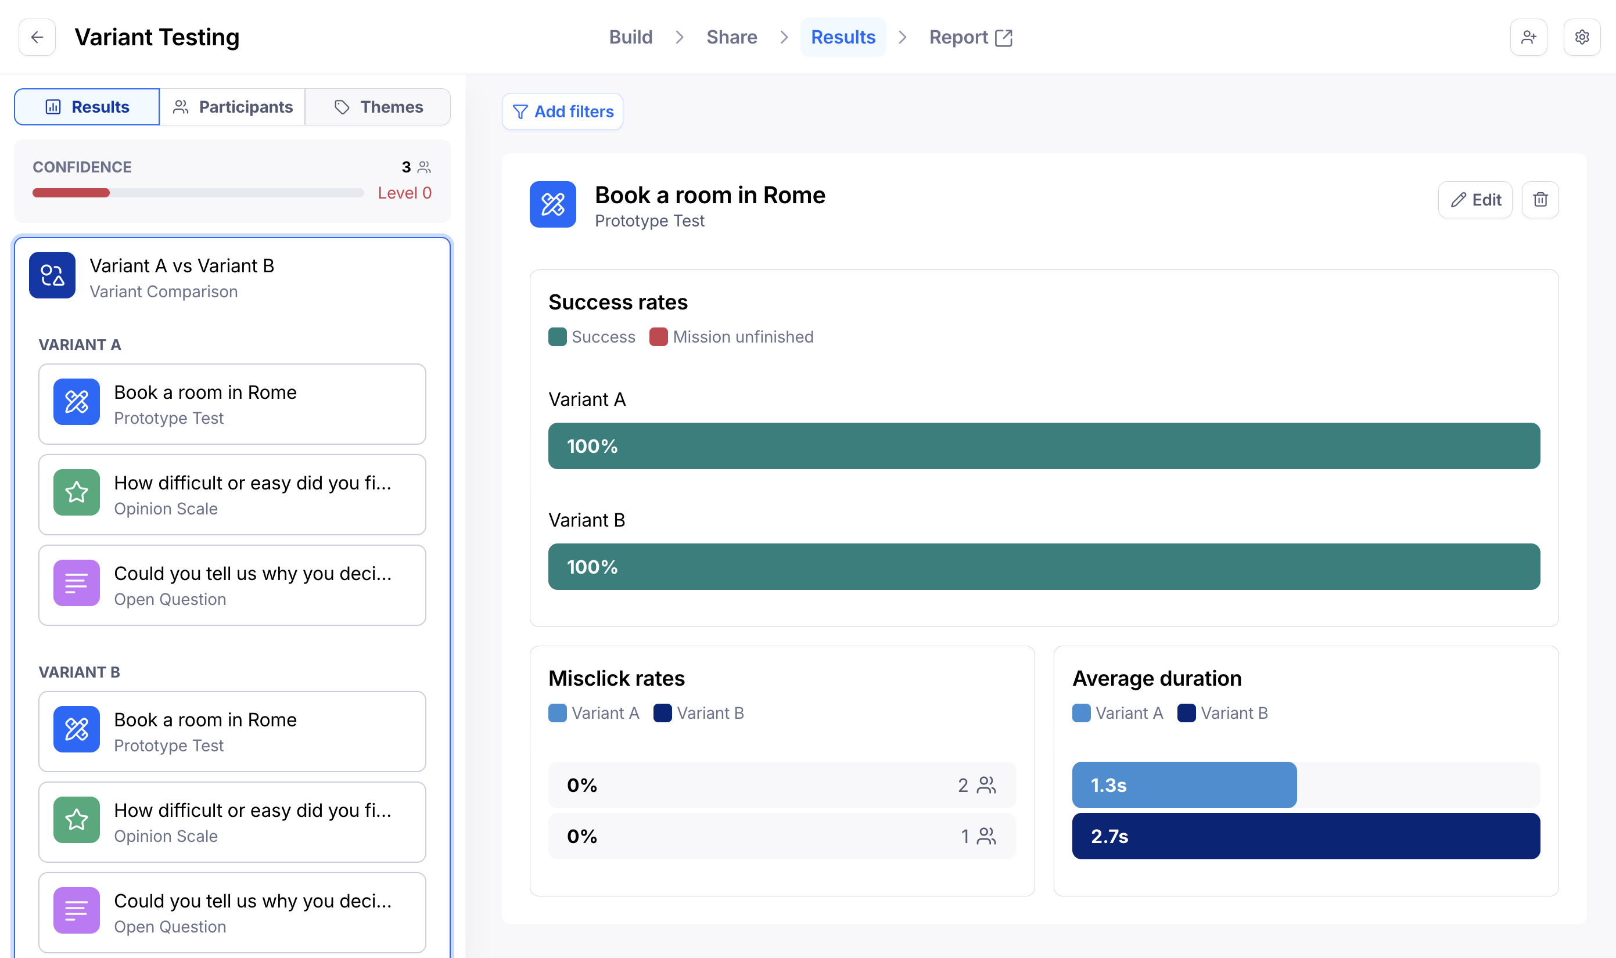Click the Variant B 2.7s duration bar
Image resolution: width=1616 pixels, height=958 pixels.
(1305, 836)
